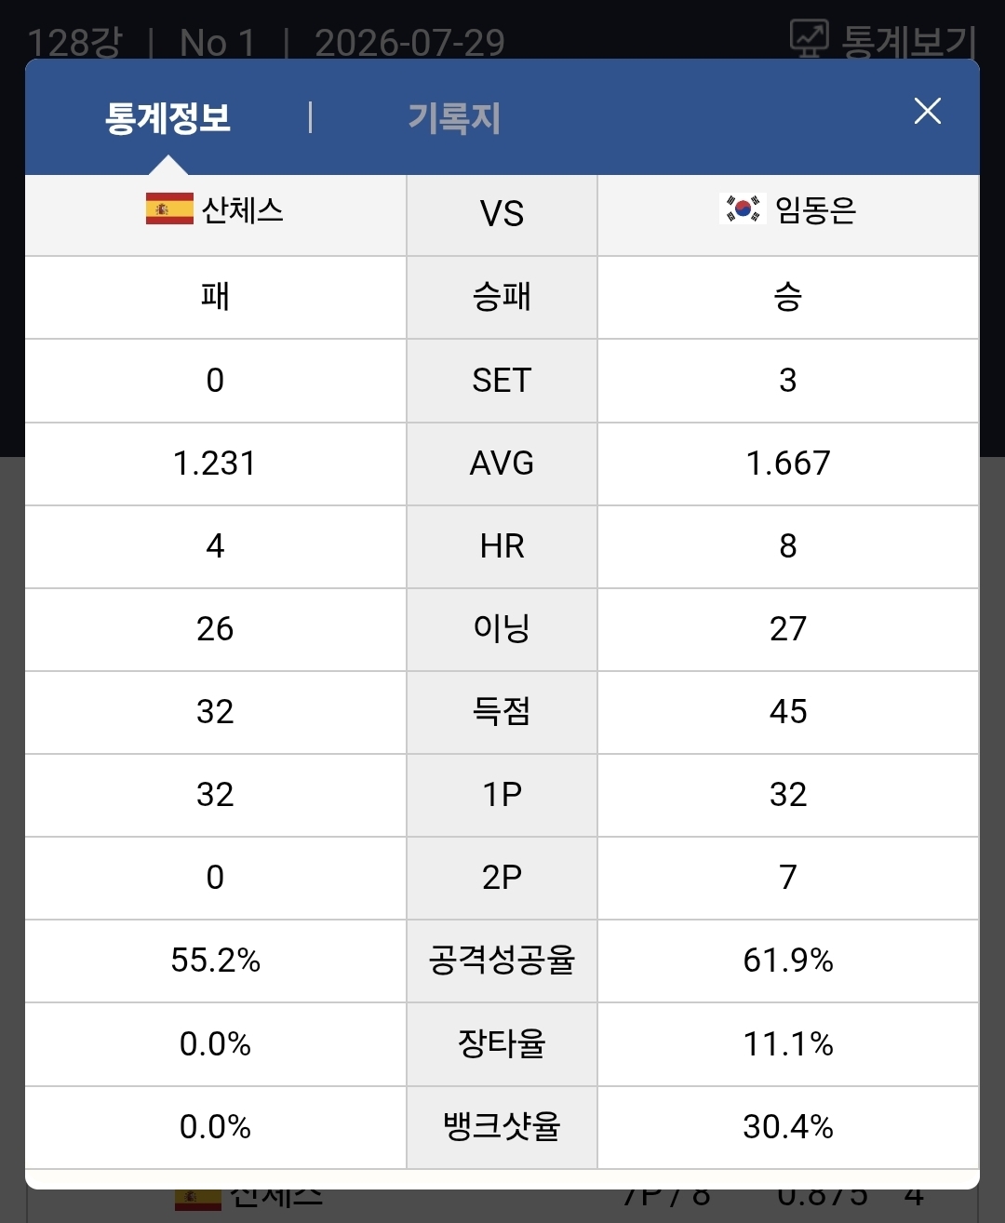Click 임동은's AVG value 1.667

(788, 464)
